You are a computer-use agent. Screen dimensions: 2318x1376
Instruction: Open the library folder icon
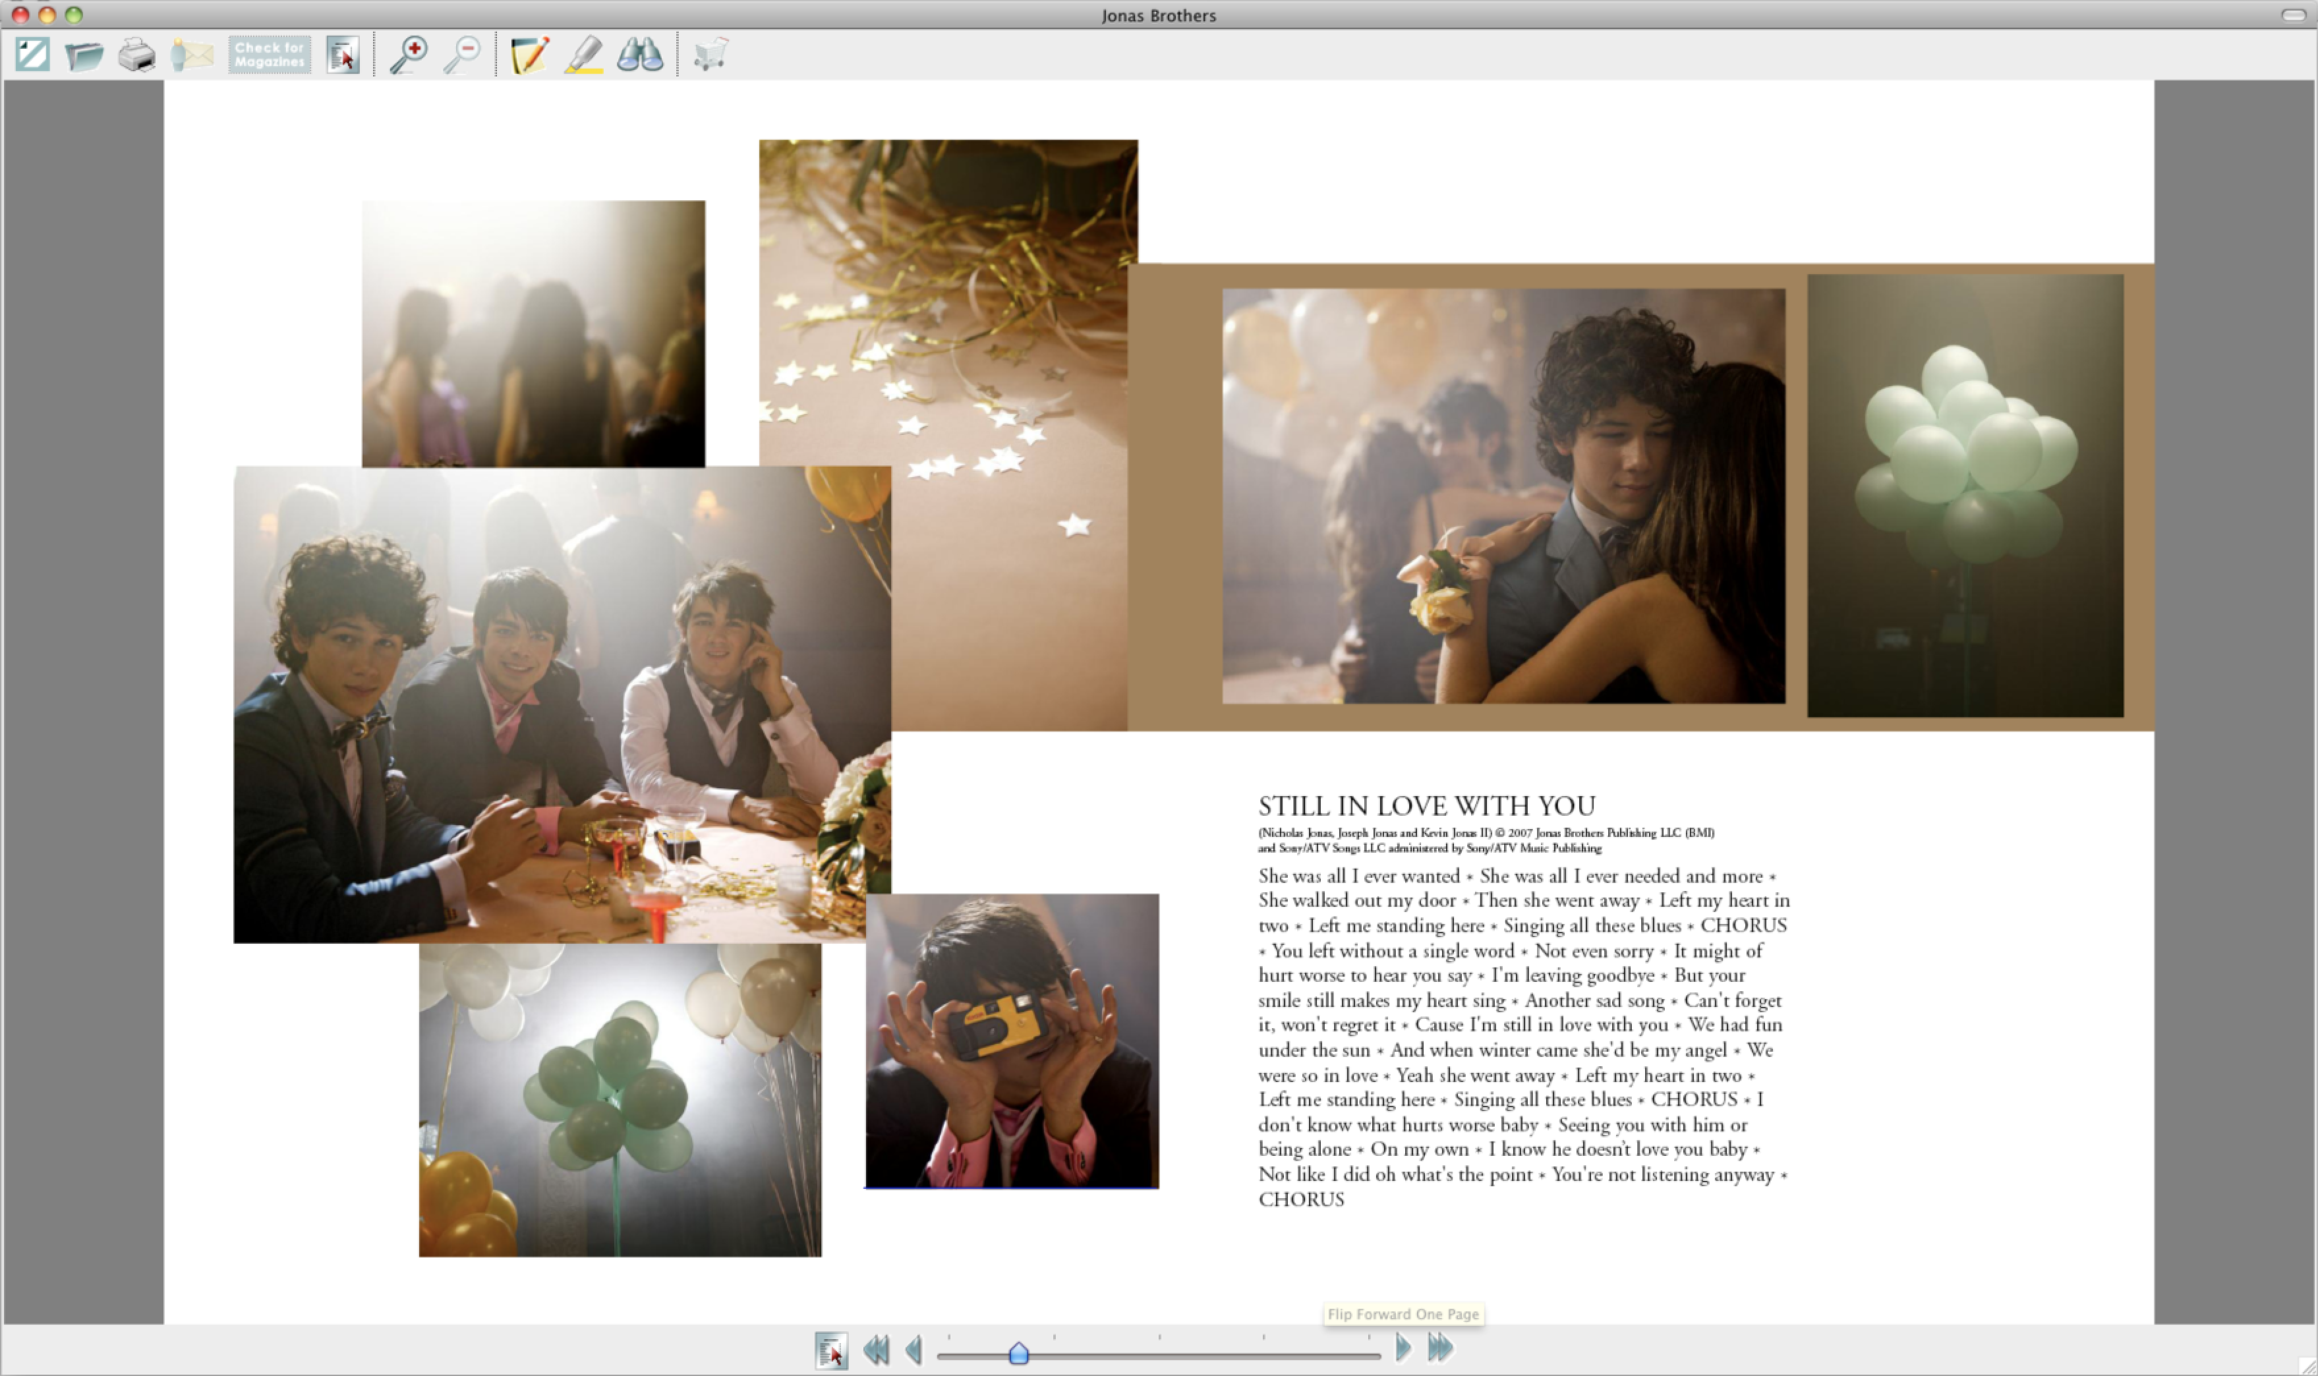coord(84,55)
